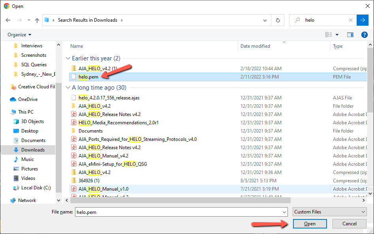Select the AJA_HELO_v4.2 file folder
The height and width of the screenshot is (234, 374).
tap(94, 106)
